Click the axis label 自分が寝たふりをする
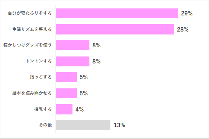The width and height of the screenshot is (209, 139). (30, 13)
